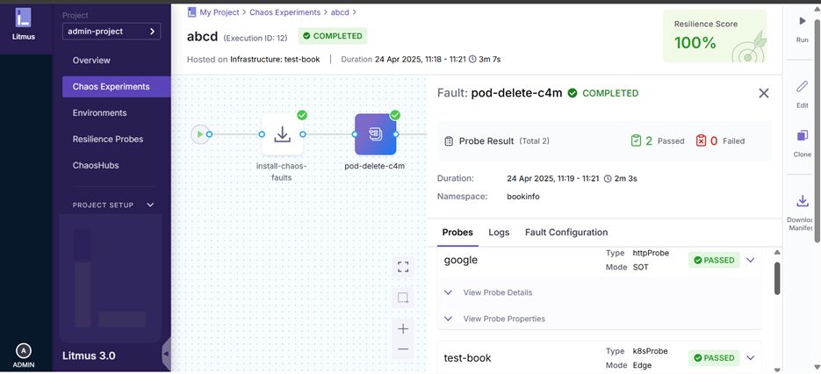Click the Download Manifest icon
This screenshot has height=374, width=821.
pyautogui.click(x=802, y=202)
